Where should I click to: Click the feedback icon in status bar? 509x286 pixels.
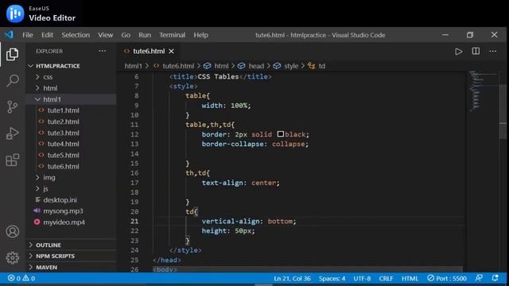click(479, 278)
